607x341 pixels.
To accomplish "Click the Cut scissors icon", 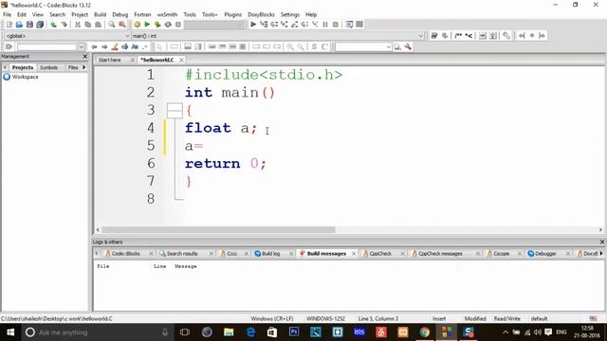I will point(78,25).
